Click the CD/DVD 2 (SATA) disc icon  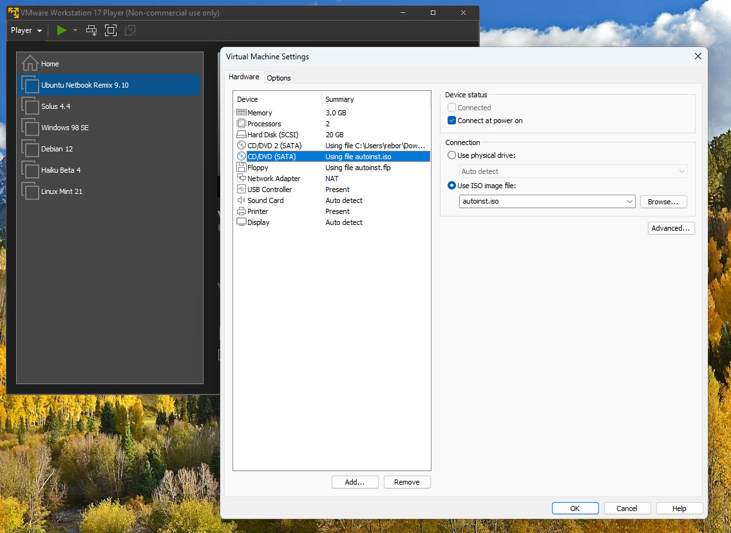tap(241, 145)
